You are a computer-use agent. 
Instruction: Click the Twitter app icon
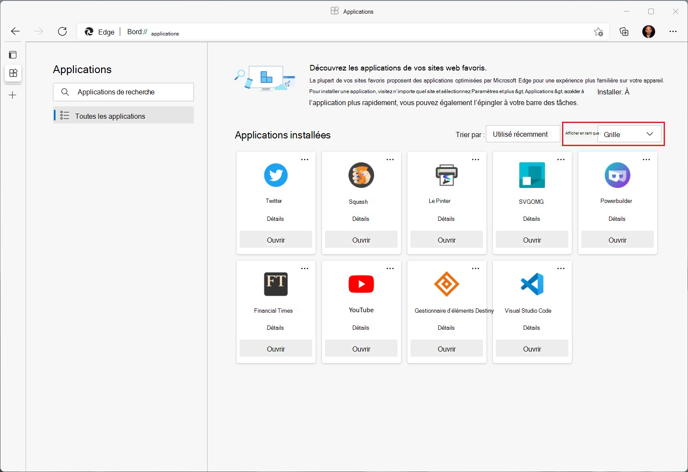pos(276,175)
